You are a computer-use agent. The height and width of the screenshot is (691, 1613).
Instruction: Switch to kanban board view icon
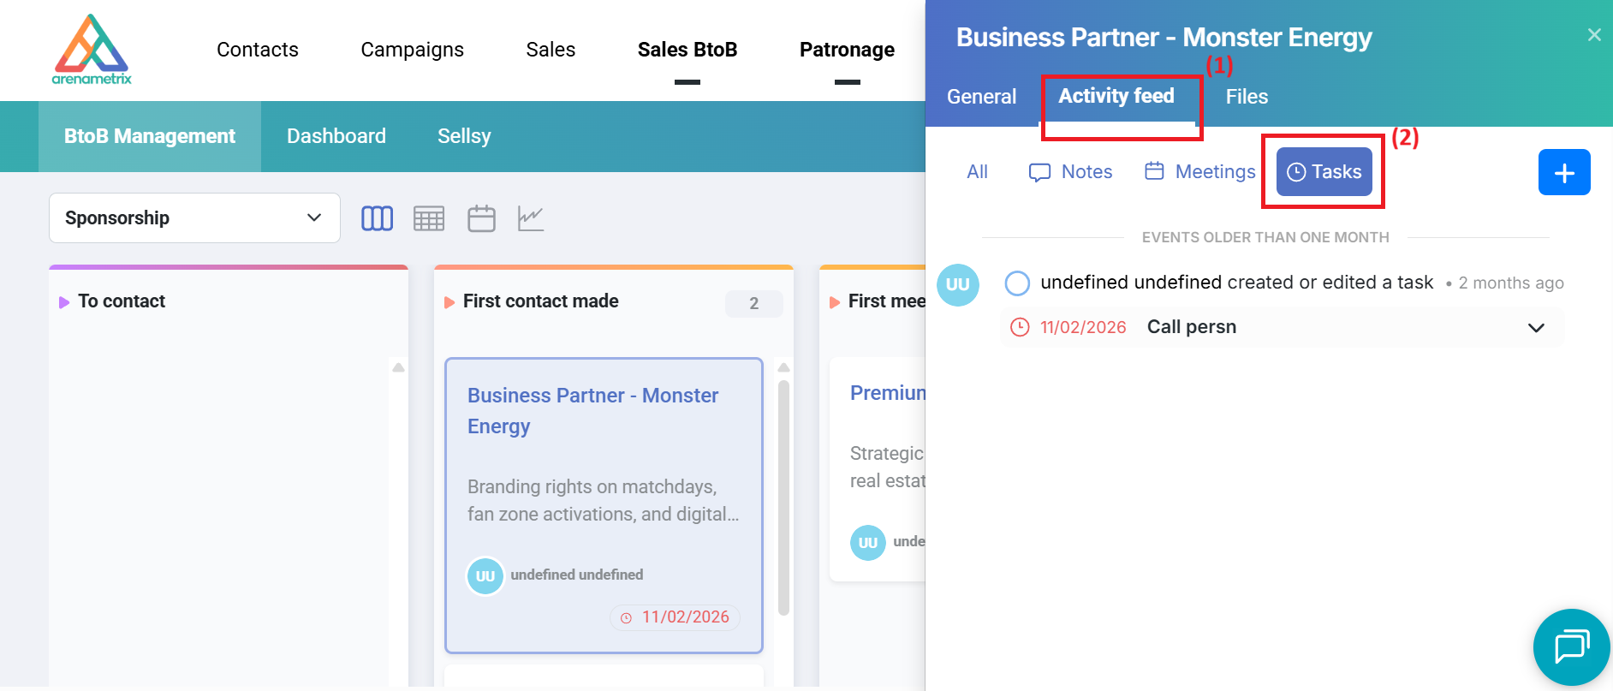tap(377, 218)
